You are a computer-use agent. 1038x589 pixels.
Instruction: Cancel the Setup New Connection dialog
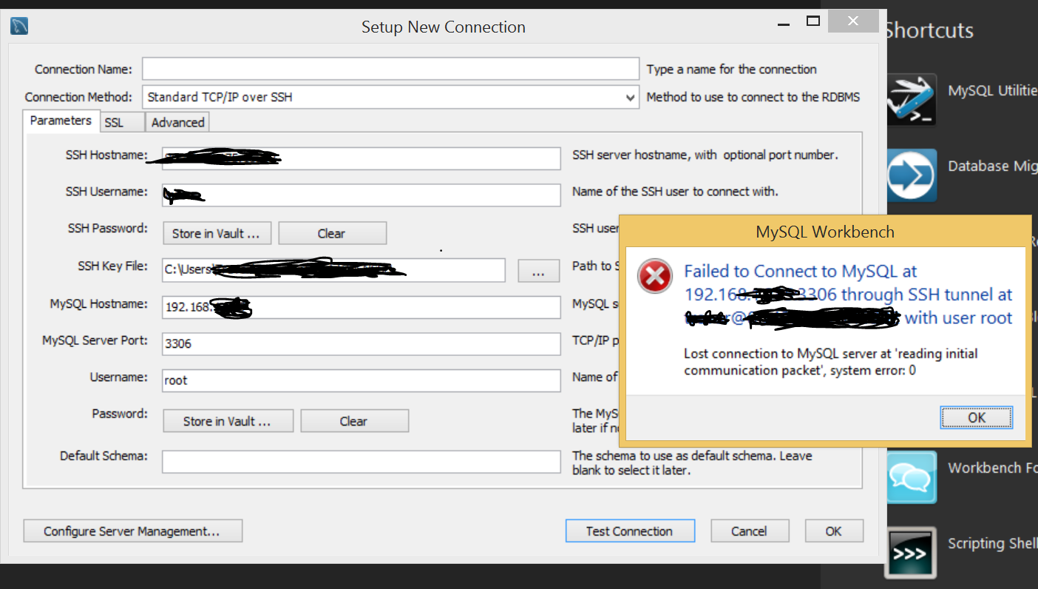point(750,531)
